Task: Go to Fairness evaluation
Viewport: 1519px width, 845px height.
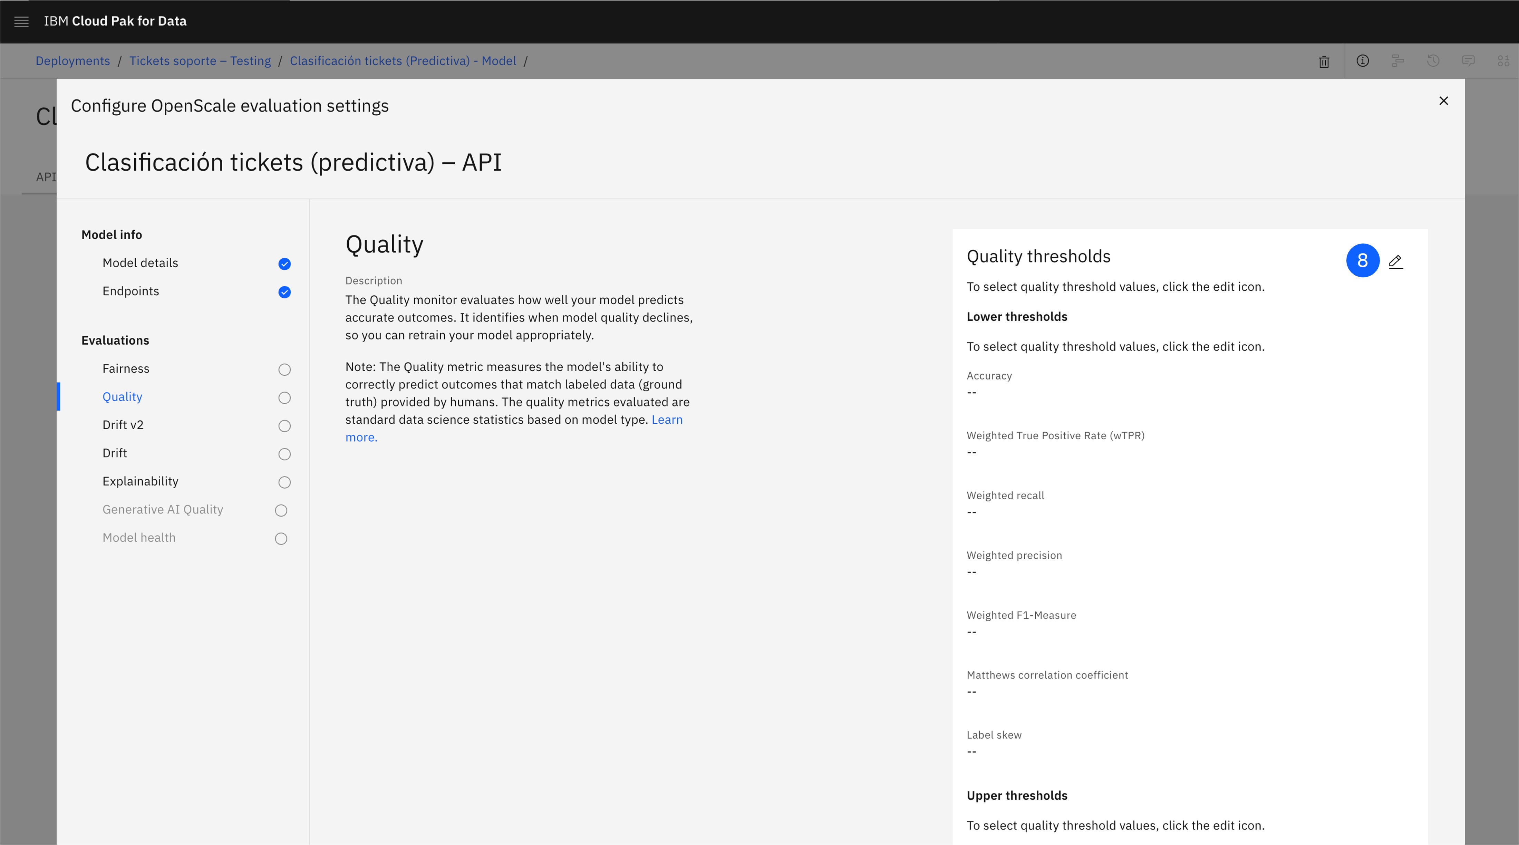Action: click(126, 368)
